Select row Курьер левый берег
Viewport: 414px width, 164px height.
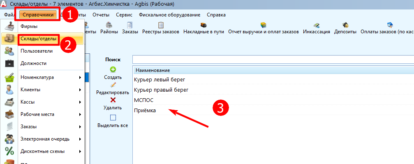[273, 79]
